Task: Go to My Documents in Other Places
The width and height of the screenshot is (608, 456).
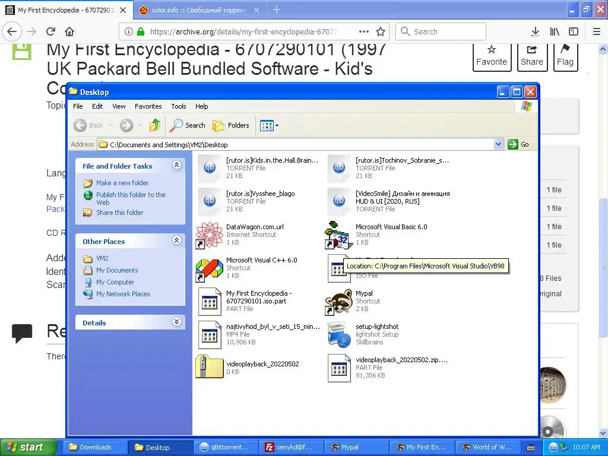Action: pyautogui.click(x=117, y=270)
